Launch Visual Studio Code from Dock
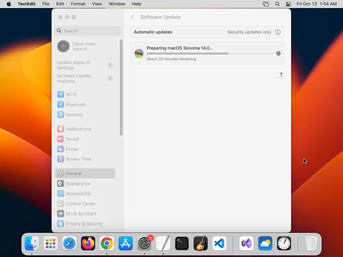 click(x=219, y=243)
